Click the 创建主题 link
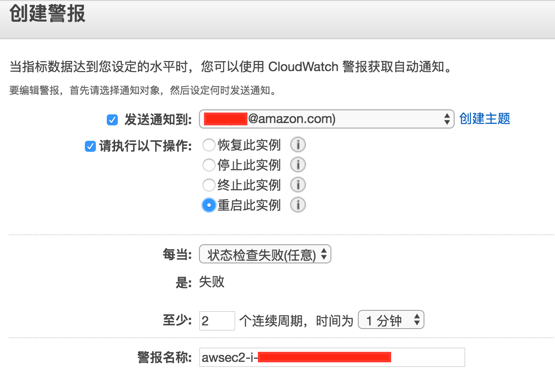Screen dimensions: 555x381 485,119
